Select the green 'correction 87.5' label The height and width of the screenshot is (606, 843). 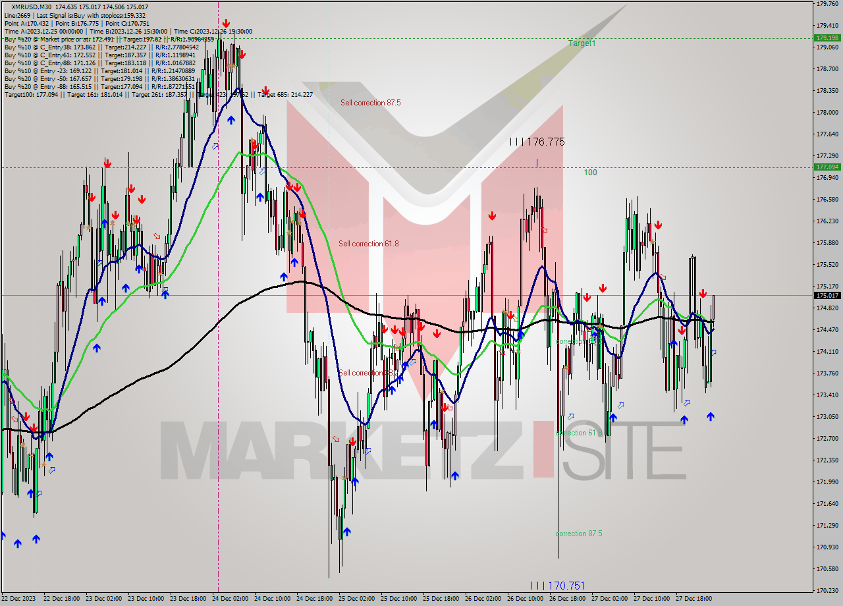tap(579, 534)
